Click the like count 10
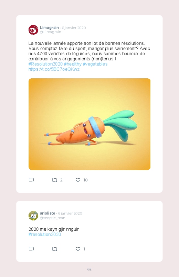 pyautogui.click(x=85, y=180)
